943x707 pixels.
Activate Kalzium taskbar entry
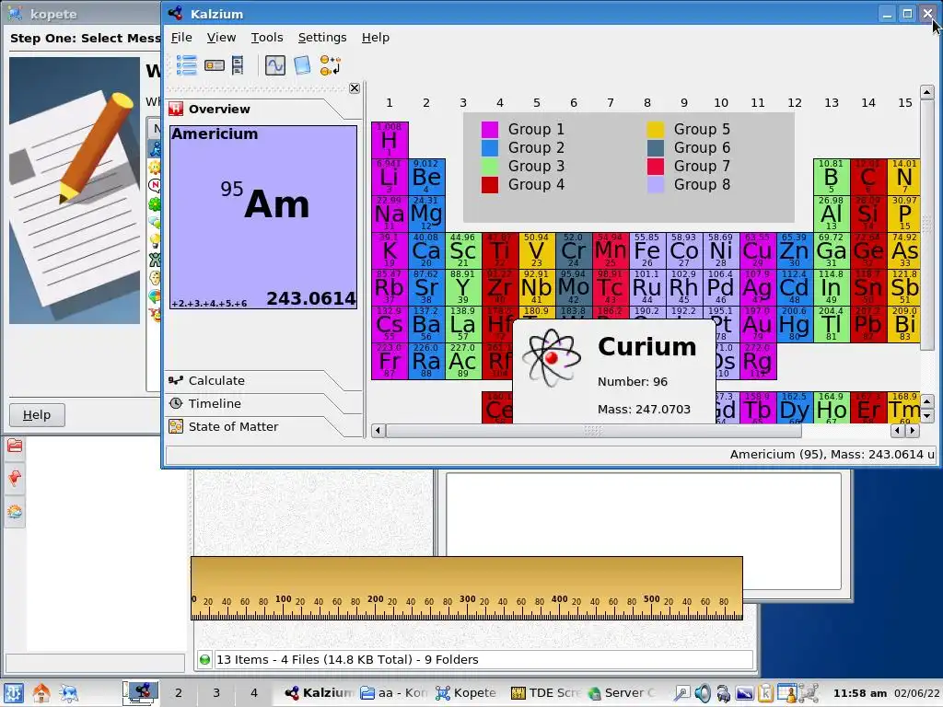click(319, 693)
